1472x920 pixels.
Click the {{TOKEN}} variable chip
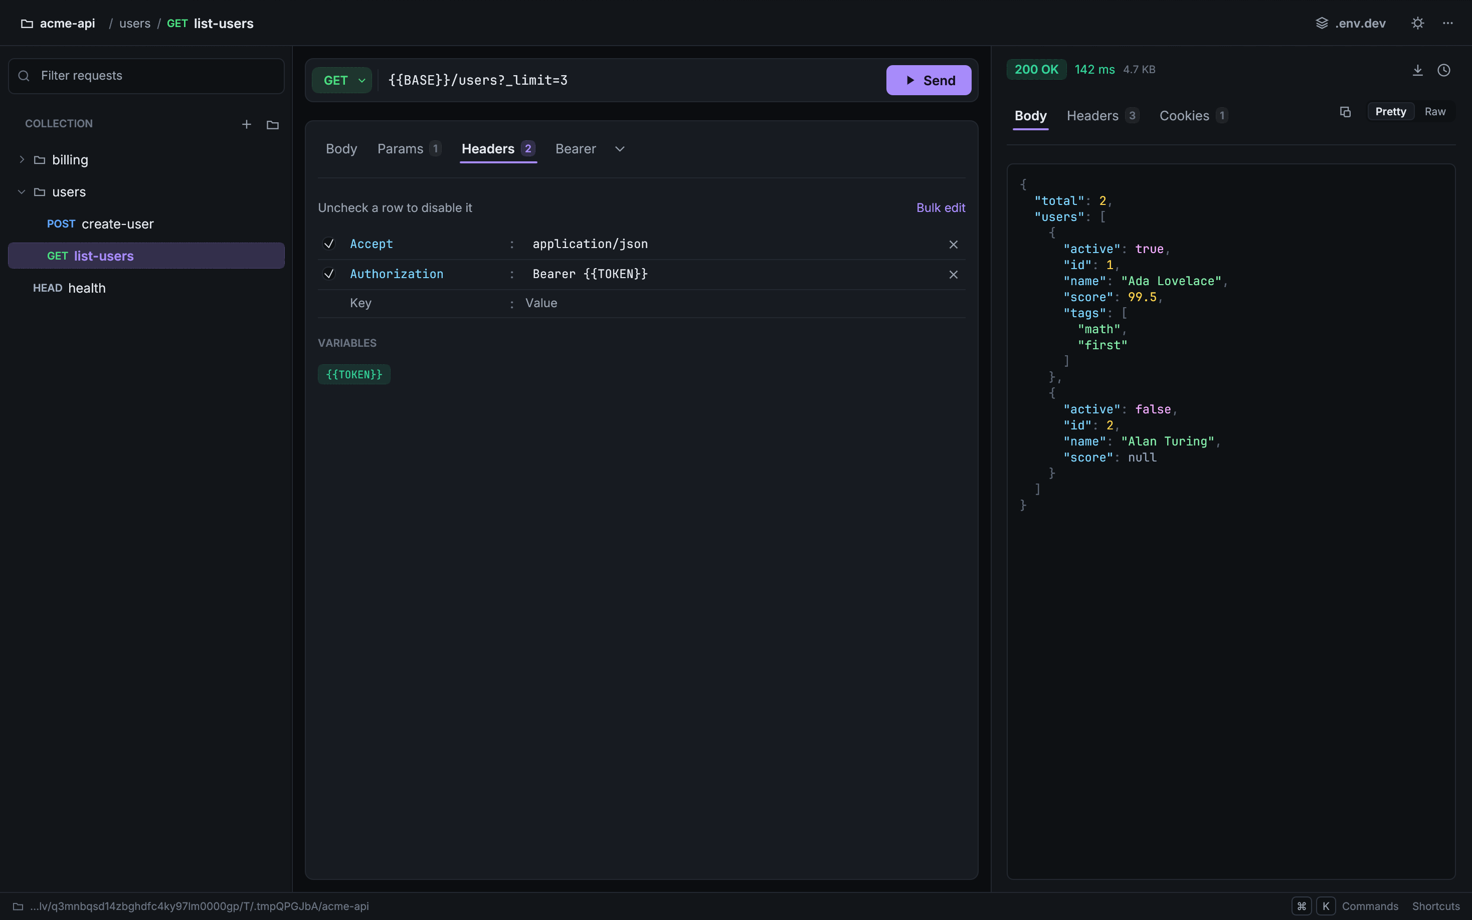(354, 375)
